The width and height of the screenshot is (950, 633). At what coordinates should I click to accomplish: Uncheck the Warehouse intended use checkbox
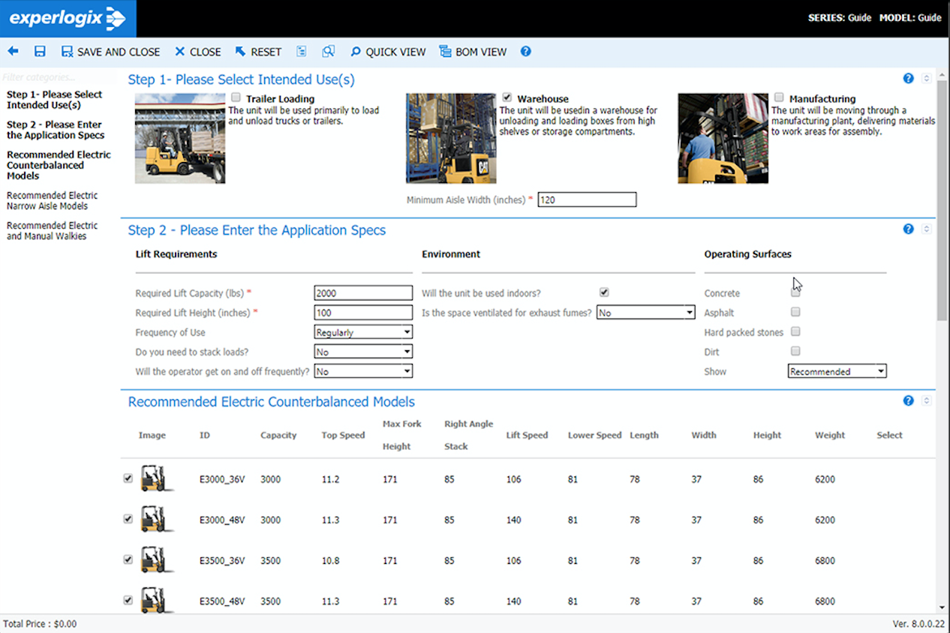[507, 97]
